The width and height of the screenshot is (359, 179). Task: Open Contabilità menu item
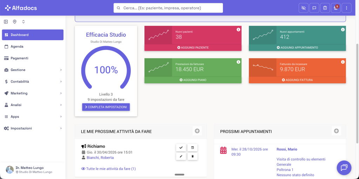[33, 81]
